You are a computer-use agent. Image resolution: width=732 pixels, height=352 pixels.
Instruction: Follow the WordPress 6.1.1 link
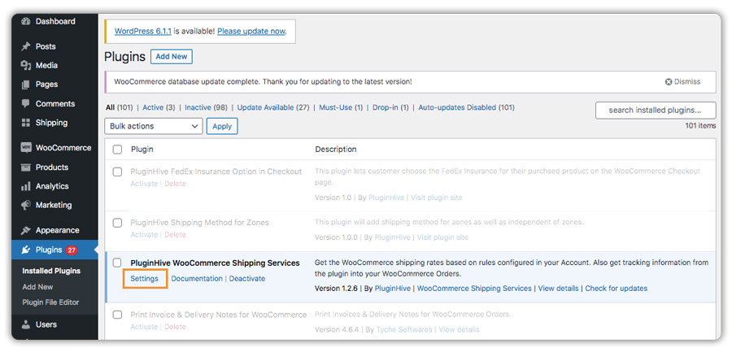pos(143,31)
